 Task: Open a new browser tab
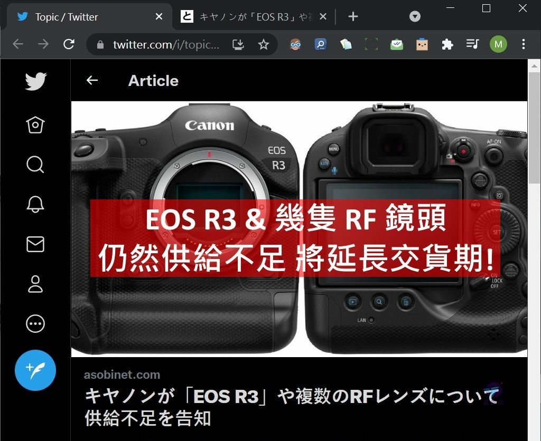click(x=353, y=16)
